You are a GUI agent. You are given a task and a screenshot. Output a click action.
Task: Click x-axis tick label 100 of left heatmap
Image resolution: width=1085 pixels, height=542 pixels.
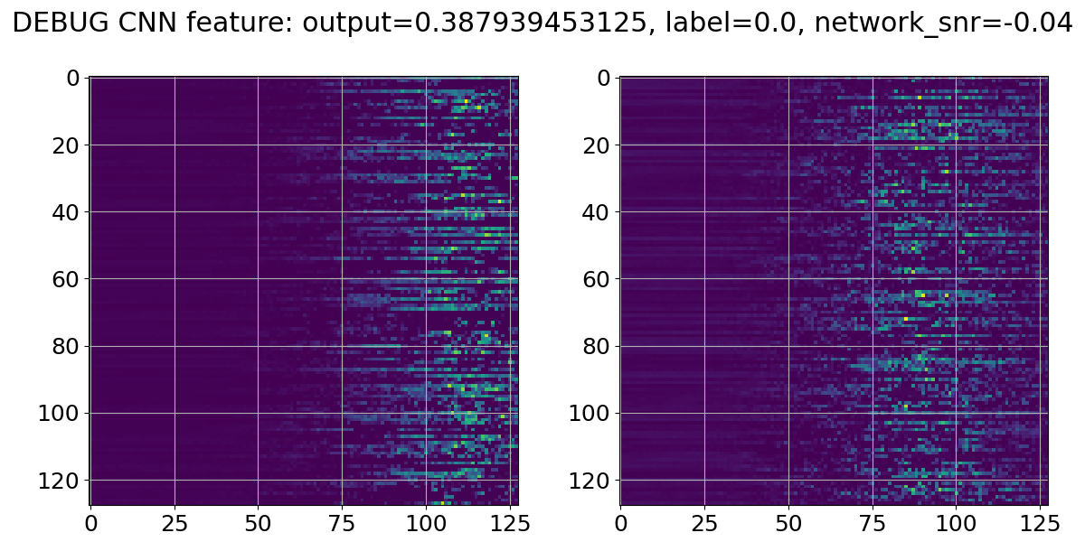(425, 523)
